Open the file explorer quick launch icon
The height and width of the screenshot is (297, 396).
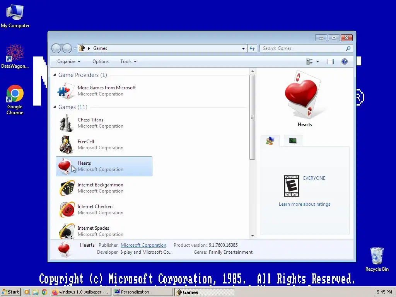(36, 292)
